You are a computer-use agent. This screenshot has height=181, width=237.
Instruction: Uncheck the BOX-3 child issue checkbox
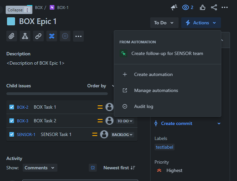(x=12, y=121)
